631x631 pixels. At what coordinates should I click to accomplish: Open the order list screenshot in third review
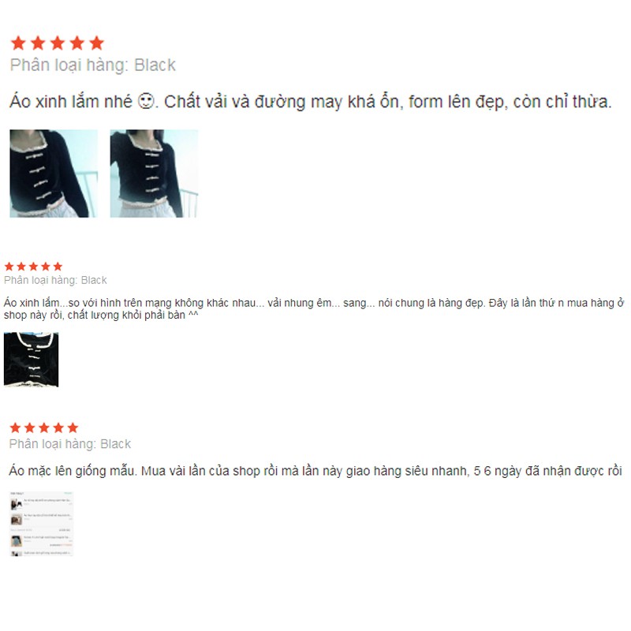(x=41, y=524)
